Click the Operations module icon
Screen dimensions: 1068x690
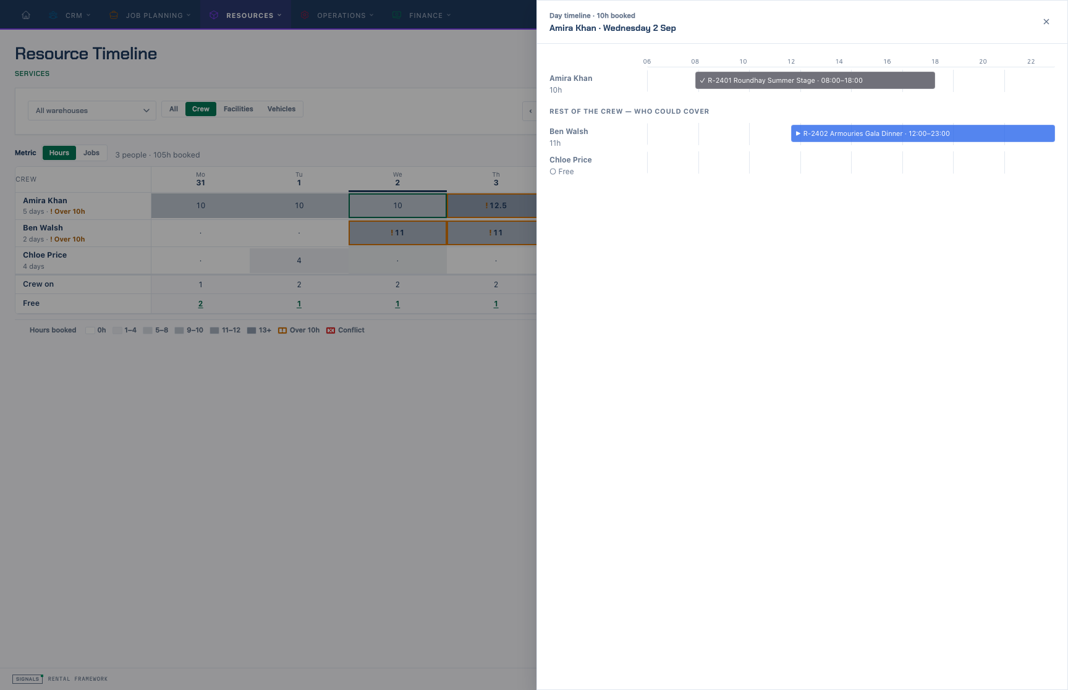click(x=305, y=15)
